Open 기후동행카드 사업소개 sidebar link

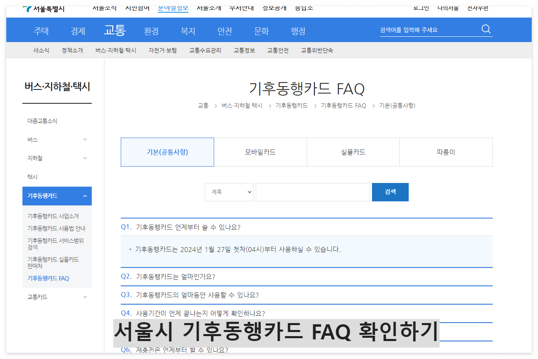(x=53, y=216)
